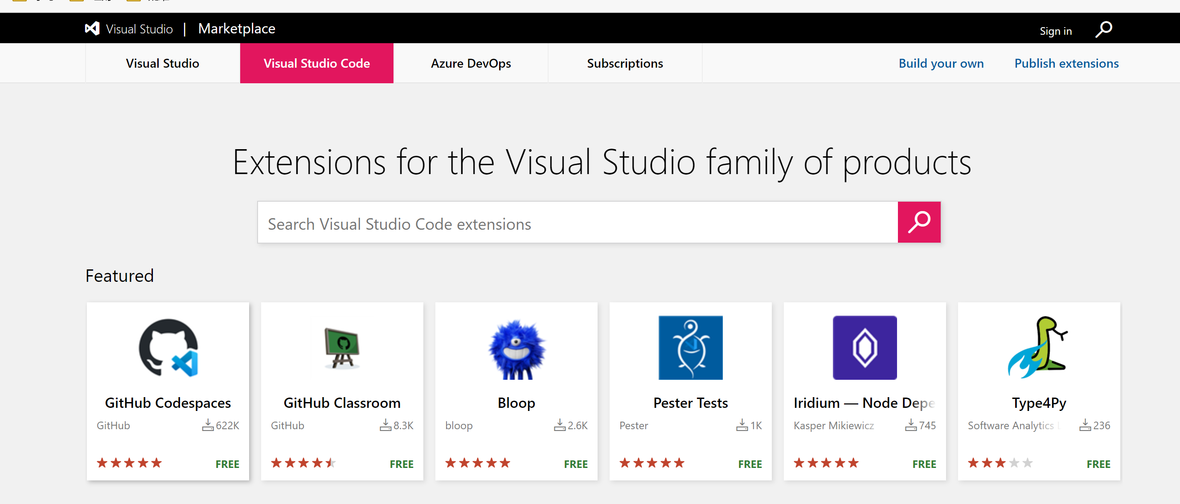Open the Type4Py green dinosaur icon
The width and height of the screenshot is (1180, 504).
(1038, 347)
